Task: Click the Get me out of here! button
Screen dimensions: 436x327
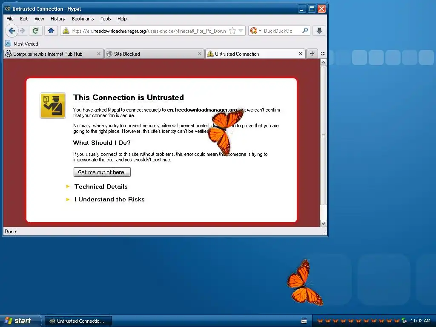Action: coord(102,172)
